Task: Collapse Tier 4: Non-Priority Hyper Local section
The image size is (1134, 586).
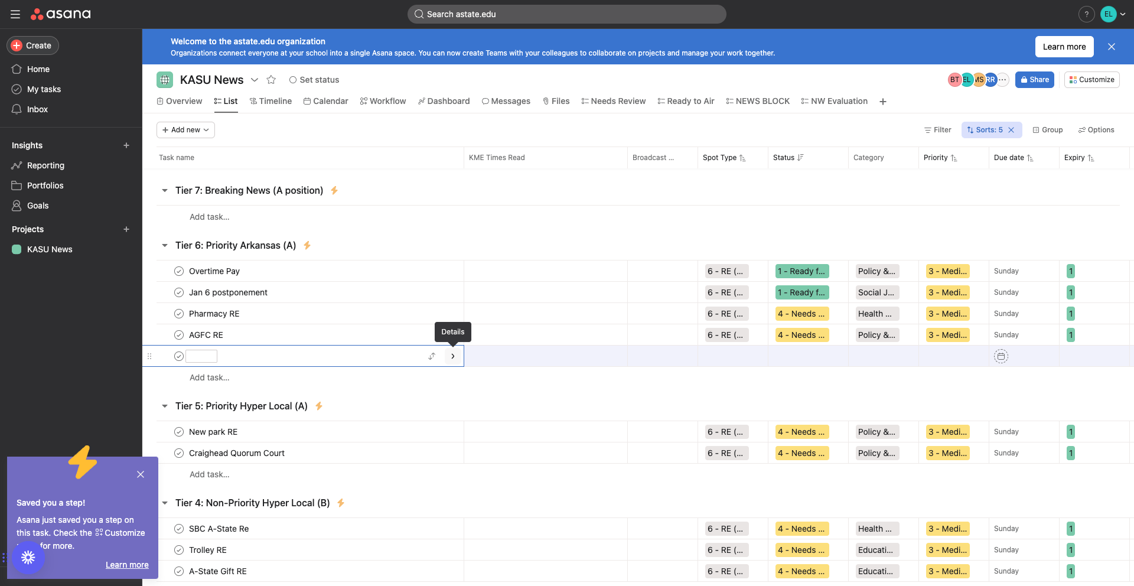Action: click(x=165, y=503)
